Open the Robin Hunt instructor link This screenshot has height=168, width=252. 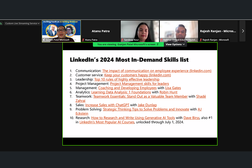tap(168, 92)
